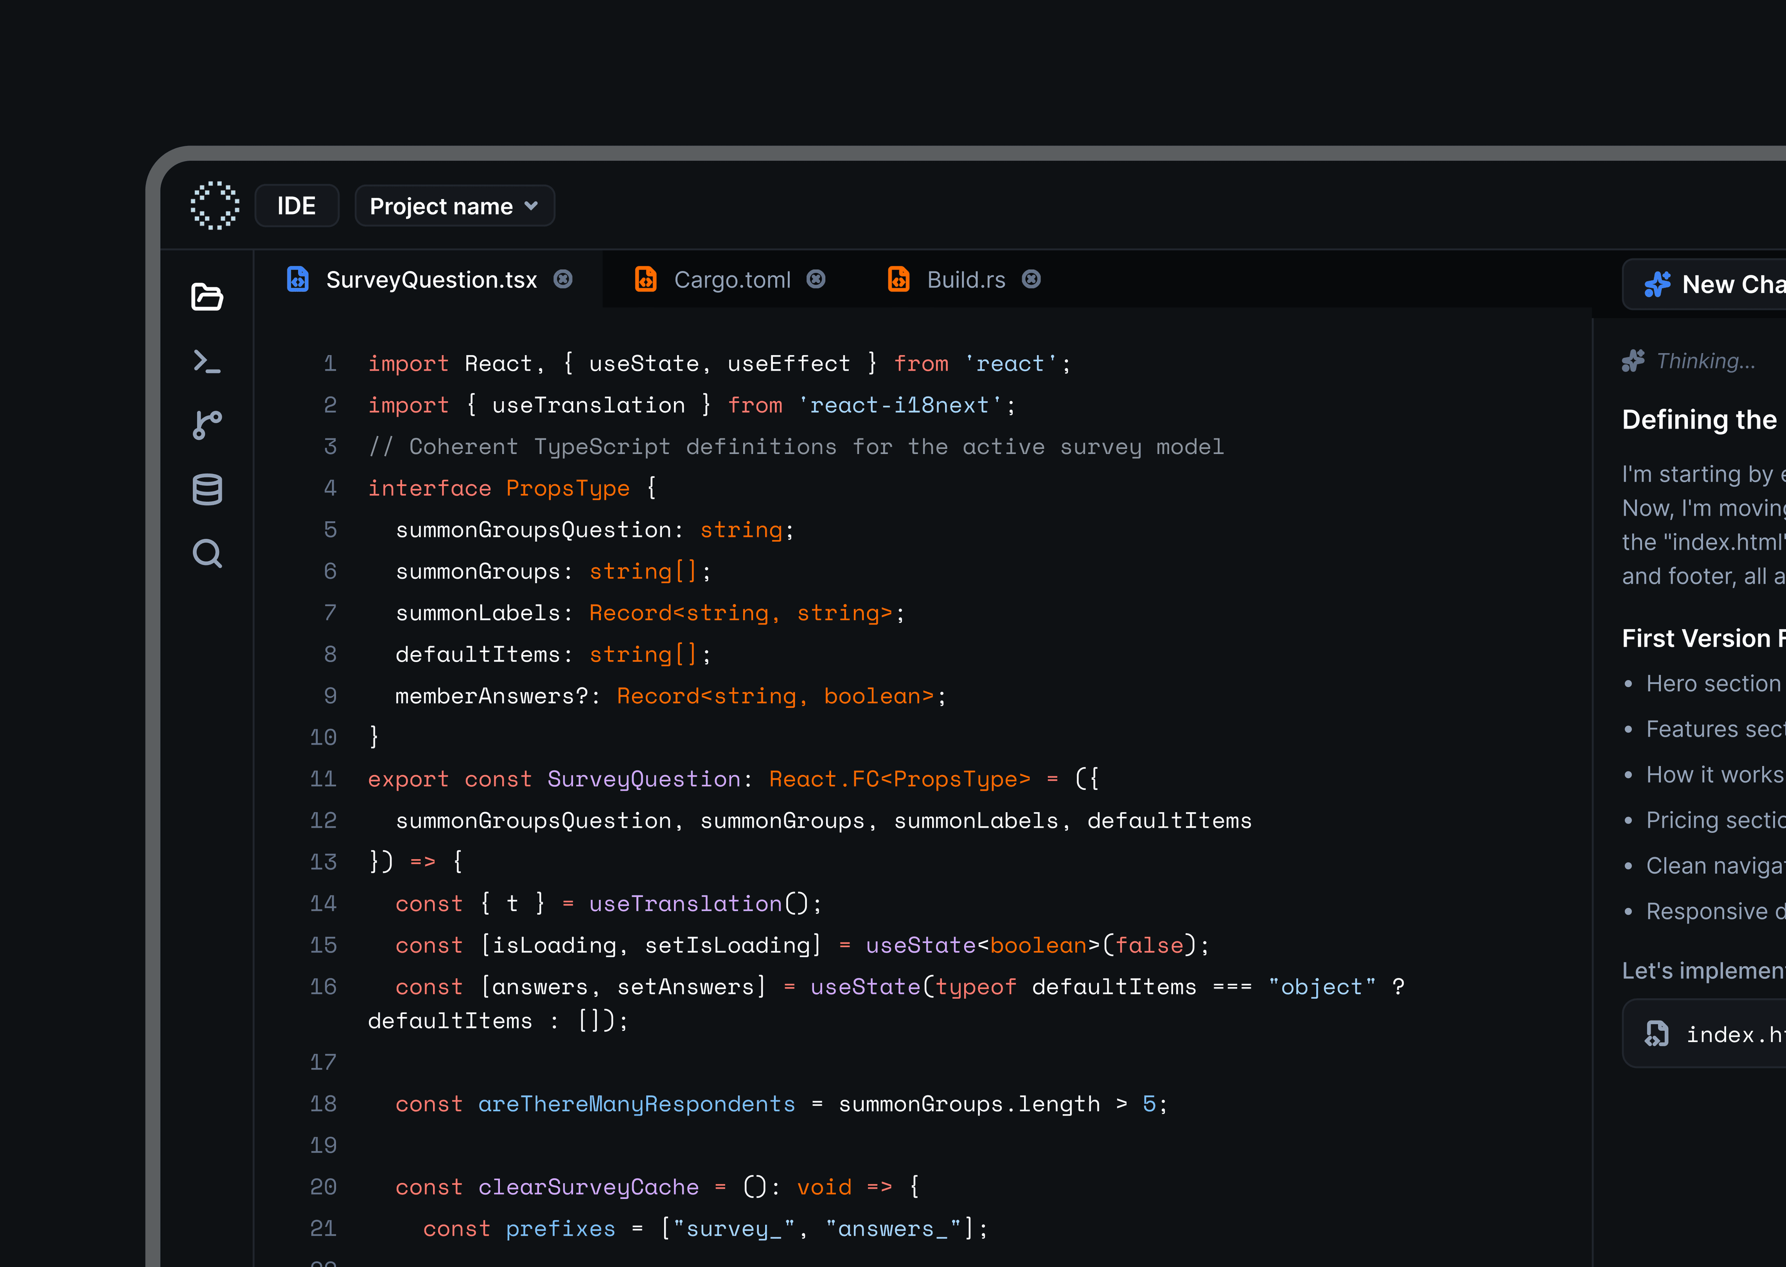Click line number 20 in gutter
The image size is (1786, 1267).
coord(323,1187)
